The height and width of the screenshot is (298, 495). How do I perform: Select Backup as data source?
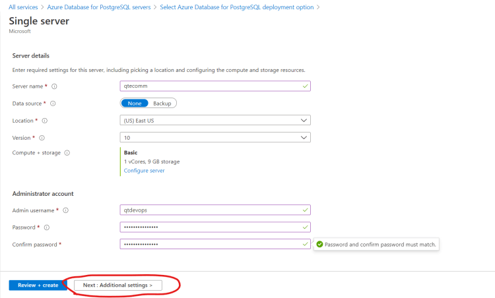pos(162,104)
